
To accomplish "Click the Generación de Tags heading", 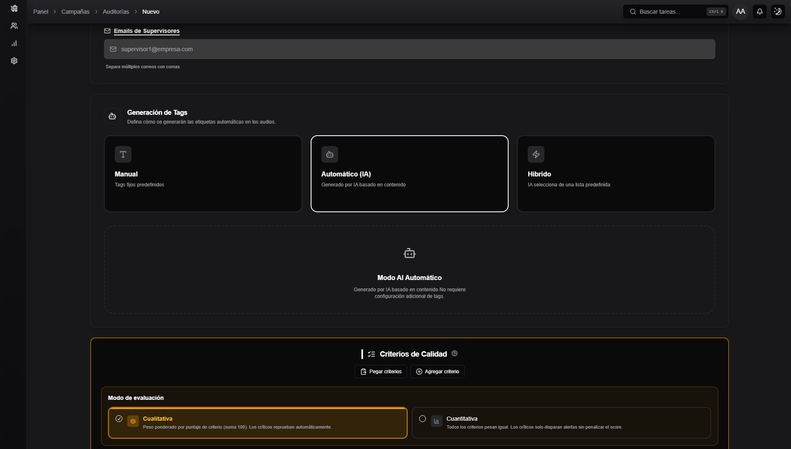I will (157, 112).
